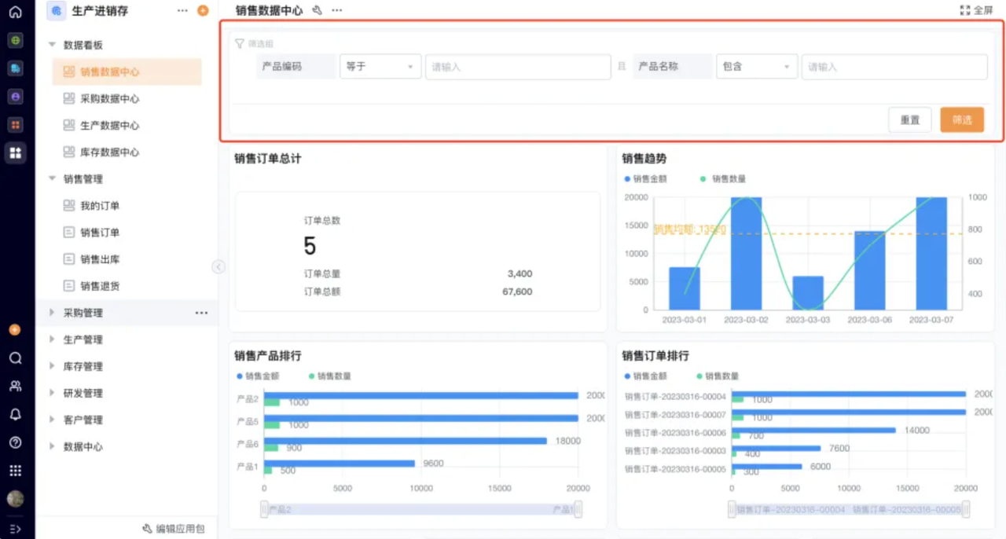Click the wrench icon of 编辑应用包

[147, 529]
